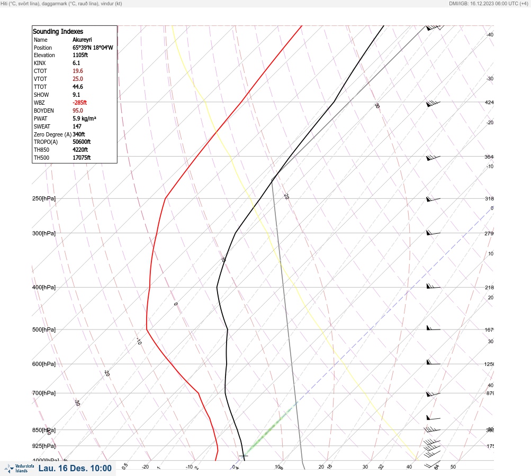Click the TTOT value '44.6'
531x476 pixels.
point(77,87)
